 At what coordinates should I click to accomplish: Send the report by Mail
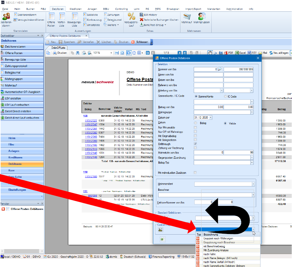[x=263, y=53]
